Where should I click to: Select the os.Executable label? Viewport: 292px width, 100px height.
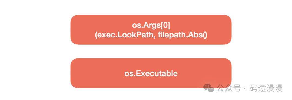151,74
